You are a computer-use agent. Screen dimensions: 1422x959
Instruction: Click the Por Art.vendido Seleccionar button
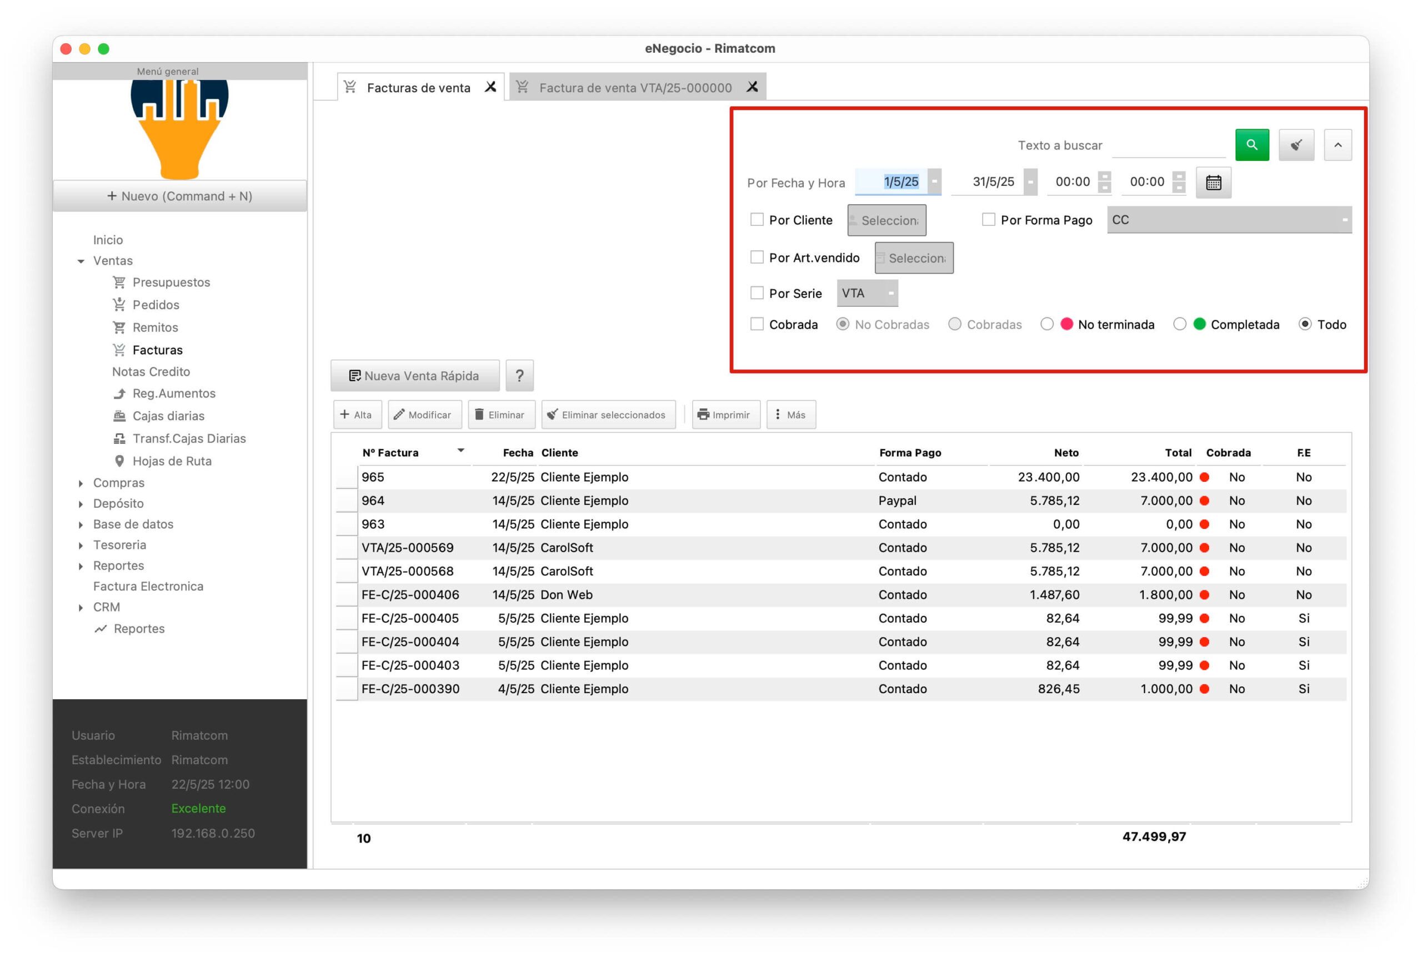point(914,258)
